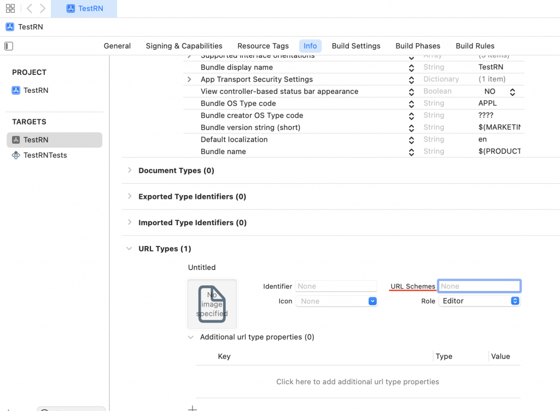Click the back navigation arrow

[x=30, y=8]
